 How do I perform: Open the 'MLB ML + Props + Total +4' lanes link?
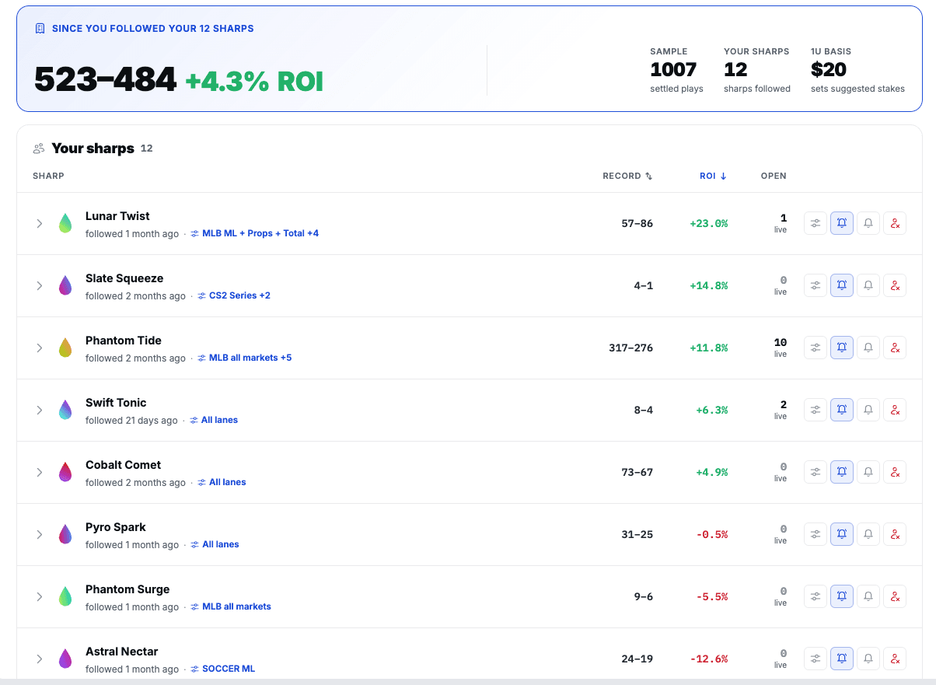254,233
